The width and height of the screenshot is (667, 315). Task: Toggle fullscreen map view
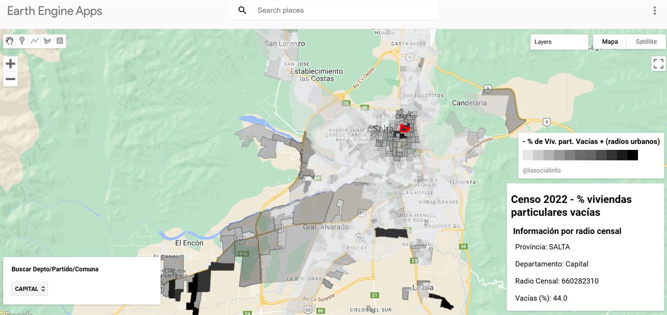(x=658, y=64)
